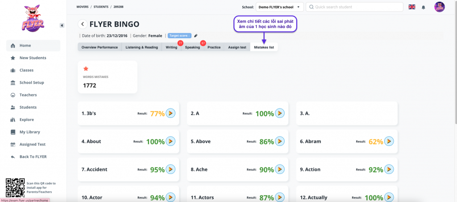Screen dimensions: 457x202
Task: Click Back To FLYER link
Action: 33,157
